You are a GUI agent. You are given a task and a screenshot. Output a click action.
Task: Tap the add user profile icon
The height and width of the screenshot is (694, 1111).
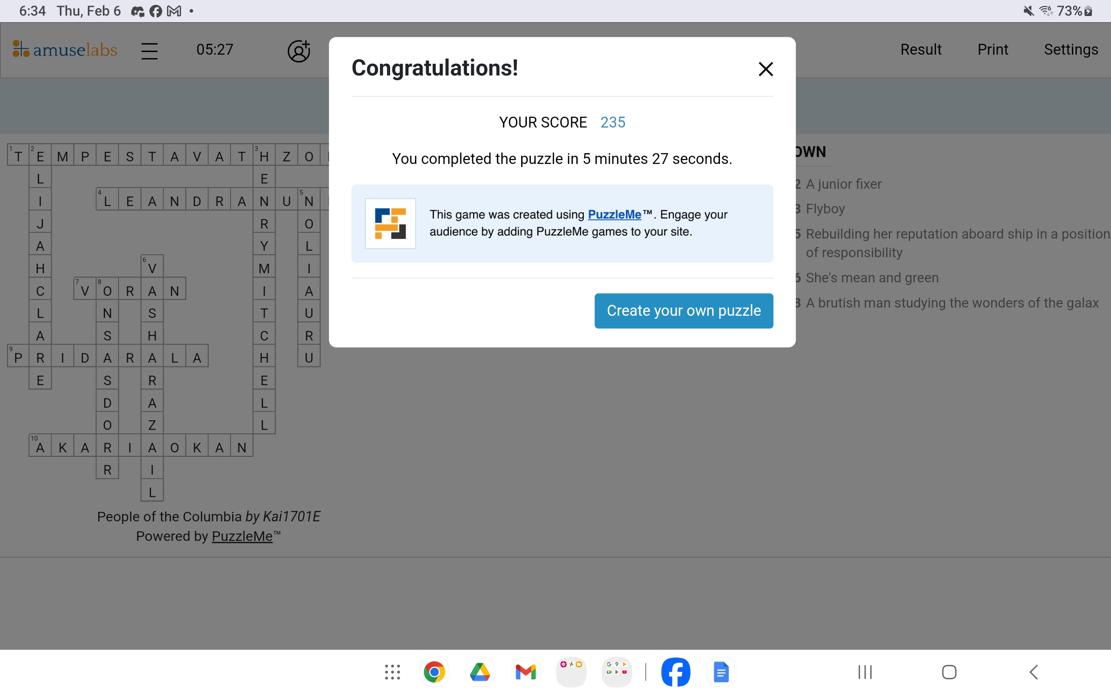tap(299, 50)
